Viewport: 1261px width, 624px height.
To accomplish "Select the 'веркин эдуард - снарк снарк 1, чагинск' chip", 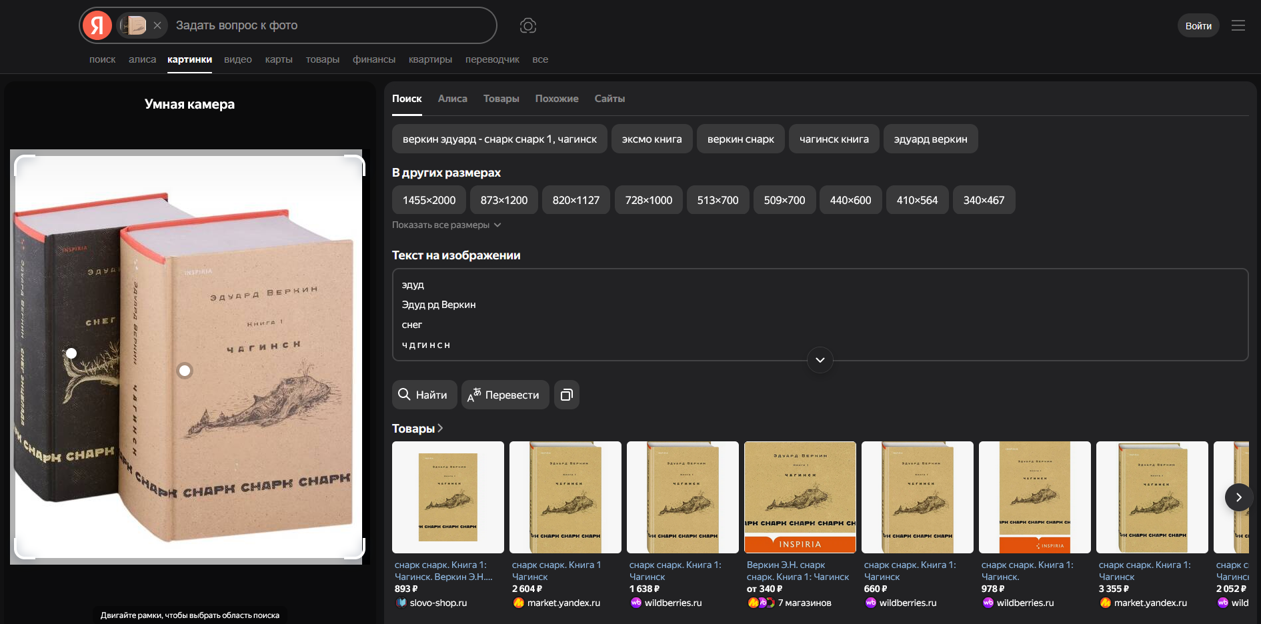I will 499,139.
